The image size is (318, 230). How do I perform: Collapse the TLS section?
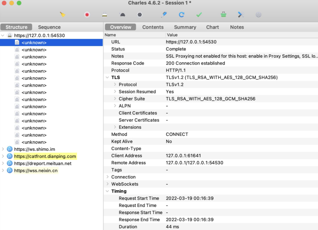tap(107, 78)
